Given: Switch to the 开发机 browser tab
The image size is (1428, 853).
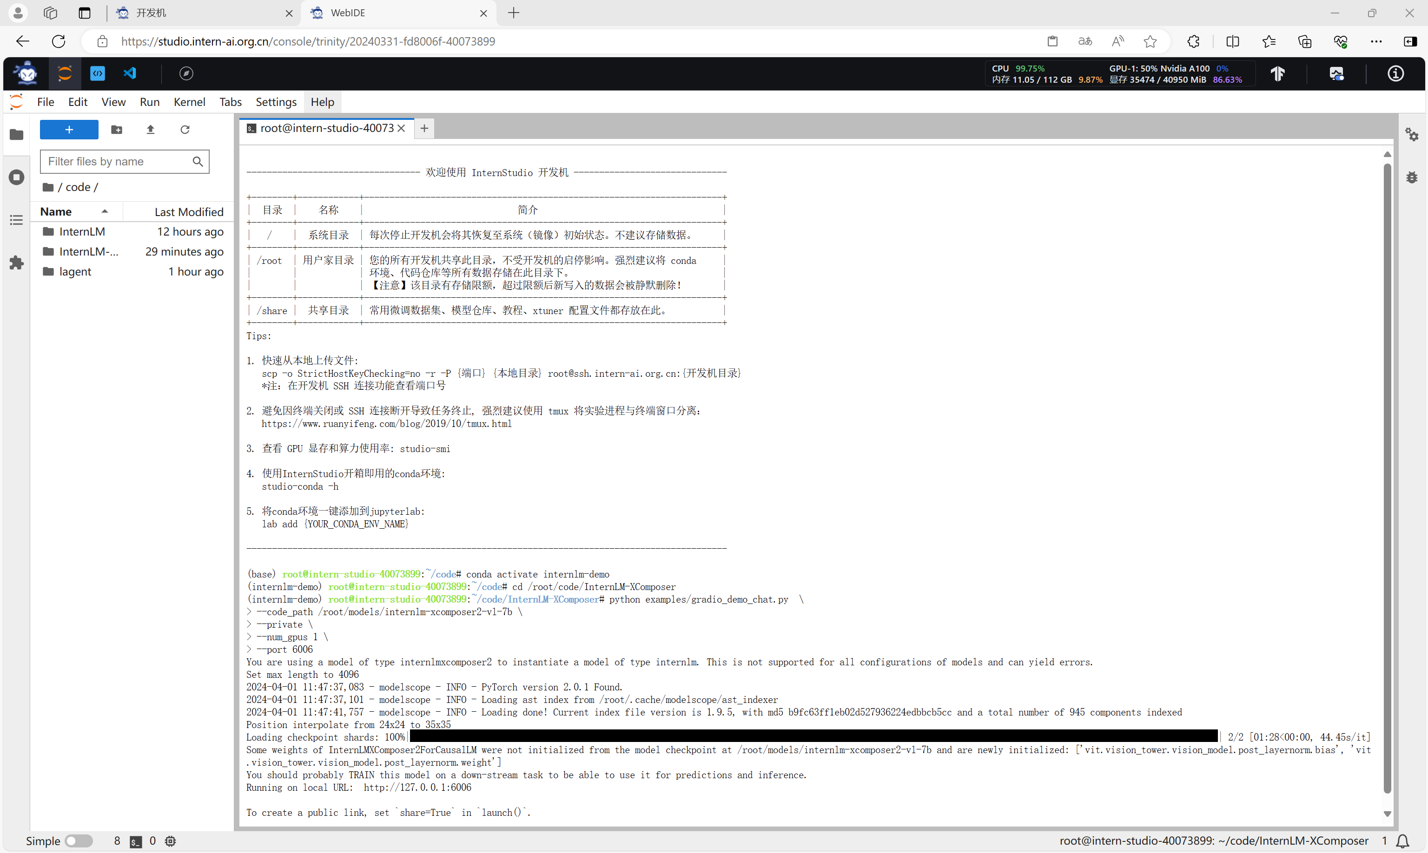Looking at the screenshot, I should (204, 13).
